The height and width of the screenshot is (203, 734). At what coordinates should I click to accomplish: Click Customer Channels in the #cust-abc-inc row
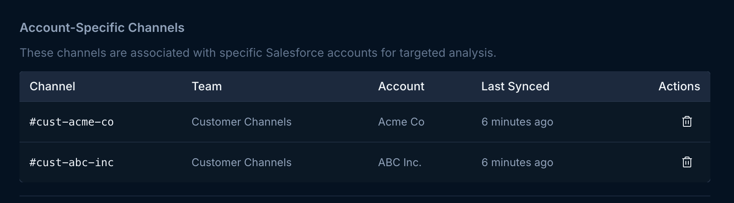tap(242, 162)
